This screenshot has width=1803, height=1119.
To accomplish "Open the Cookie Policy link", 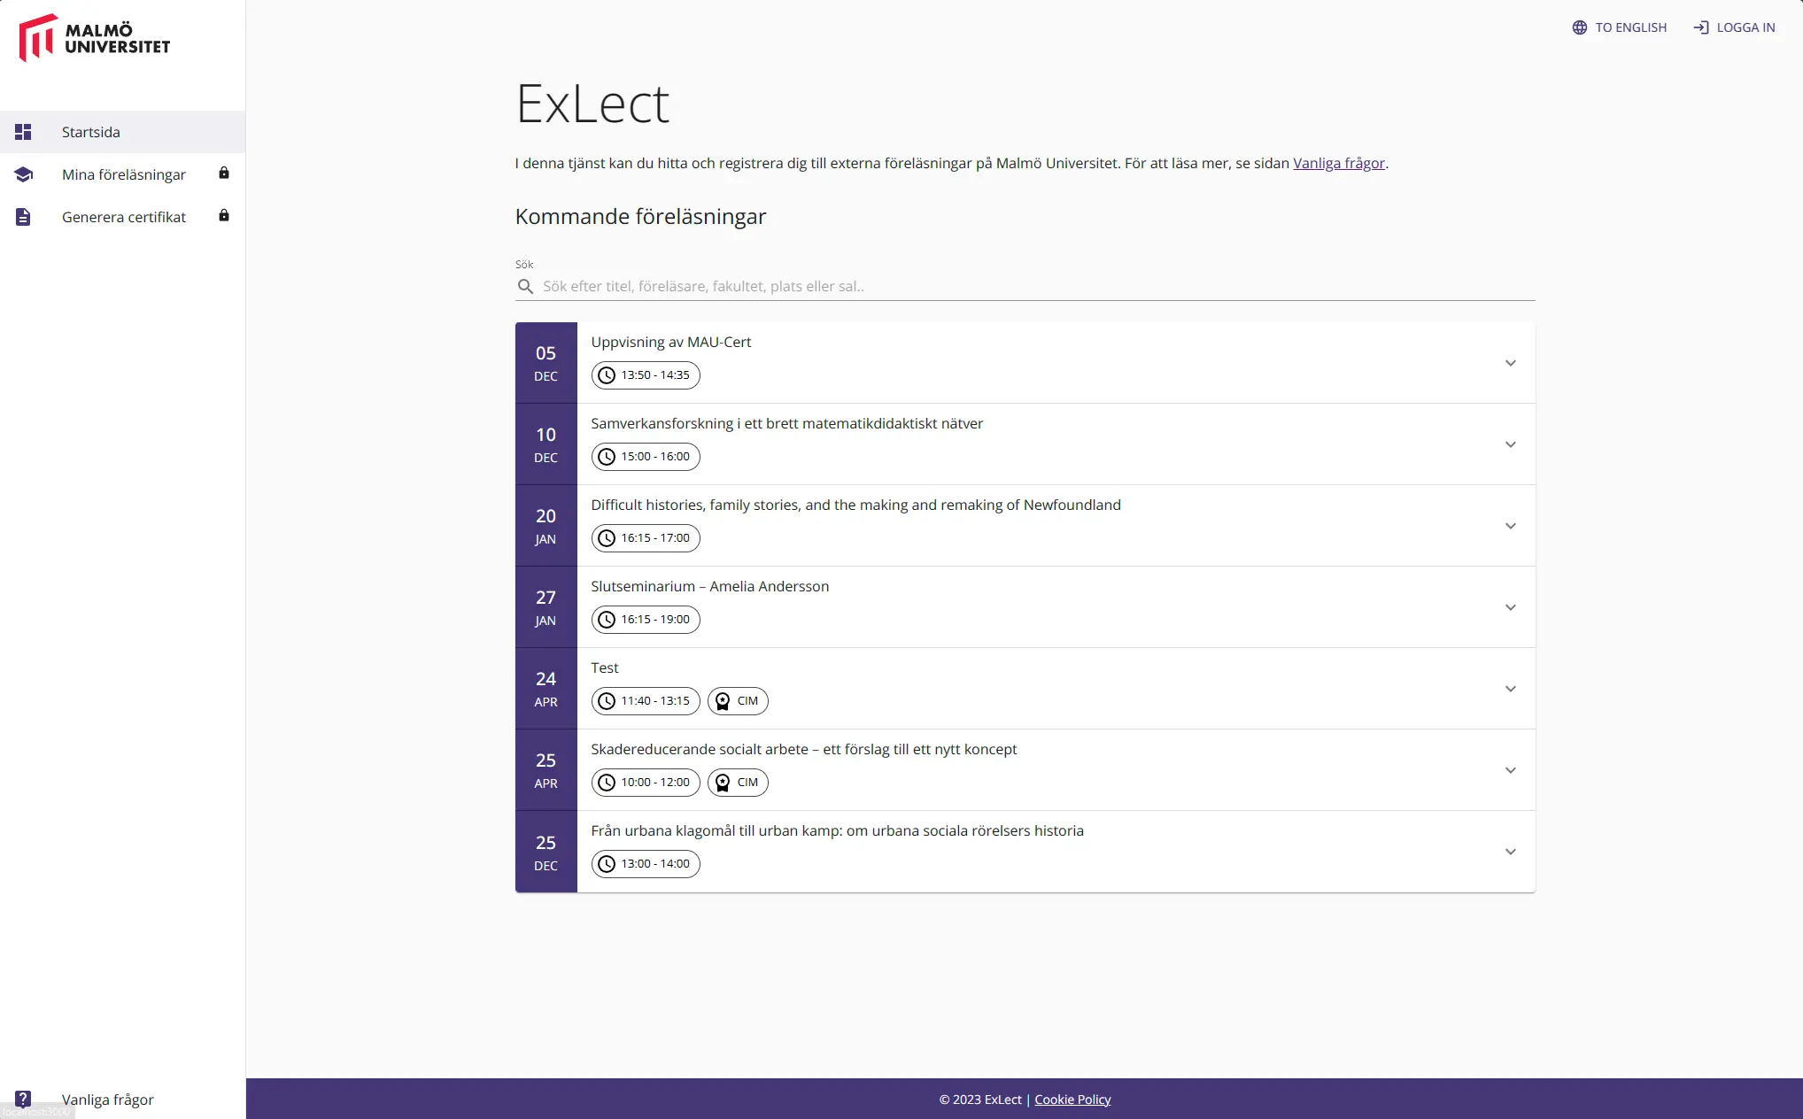I will 1072,1099.
